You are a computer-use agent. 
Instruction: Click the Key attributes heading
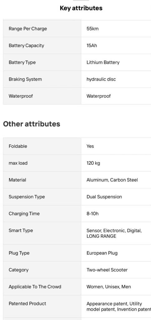pyautogui.click(x=81, y=8)
